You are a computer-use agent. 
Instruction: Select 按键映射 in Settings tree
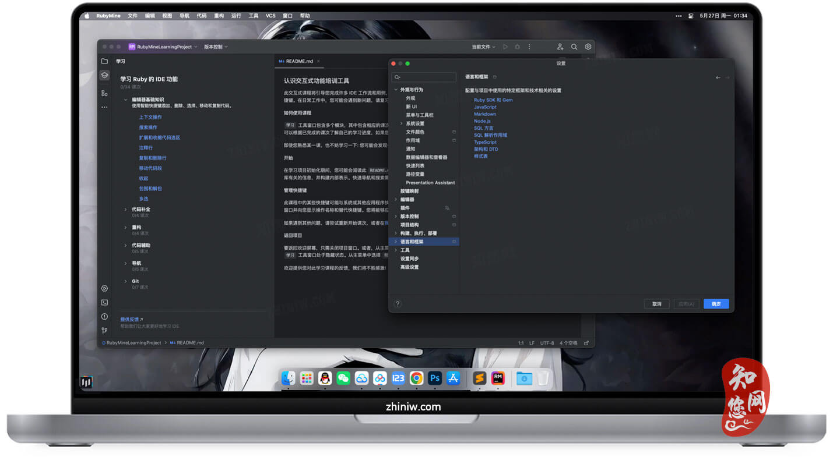tap(409, 191)
